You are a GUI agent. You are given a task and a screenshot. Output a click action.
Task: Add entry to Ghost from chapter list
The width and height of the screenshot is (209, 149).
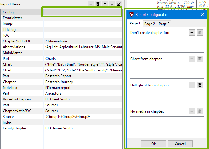192,59
